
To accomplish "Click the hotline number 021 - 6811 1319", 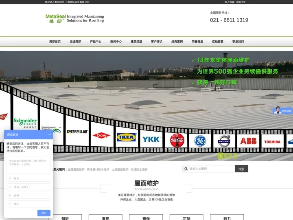I will pyautogui.click(x=229, y=20).
